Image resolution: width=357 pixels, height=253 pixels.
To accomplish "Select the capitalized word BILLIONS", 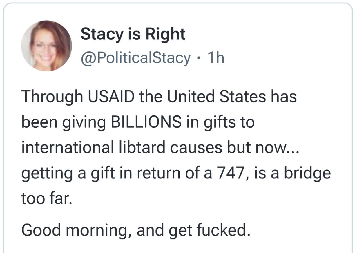I will (145, 122).
